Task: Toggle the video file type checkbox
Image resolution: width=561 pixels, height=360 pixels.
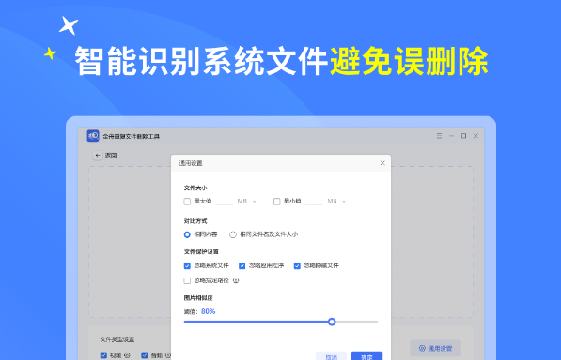Action: [x=103, y=355]
